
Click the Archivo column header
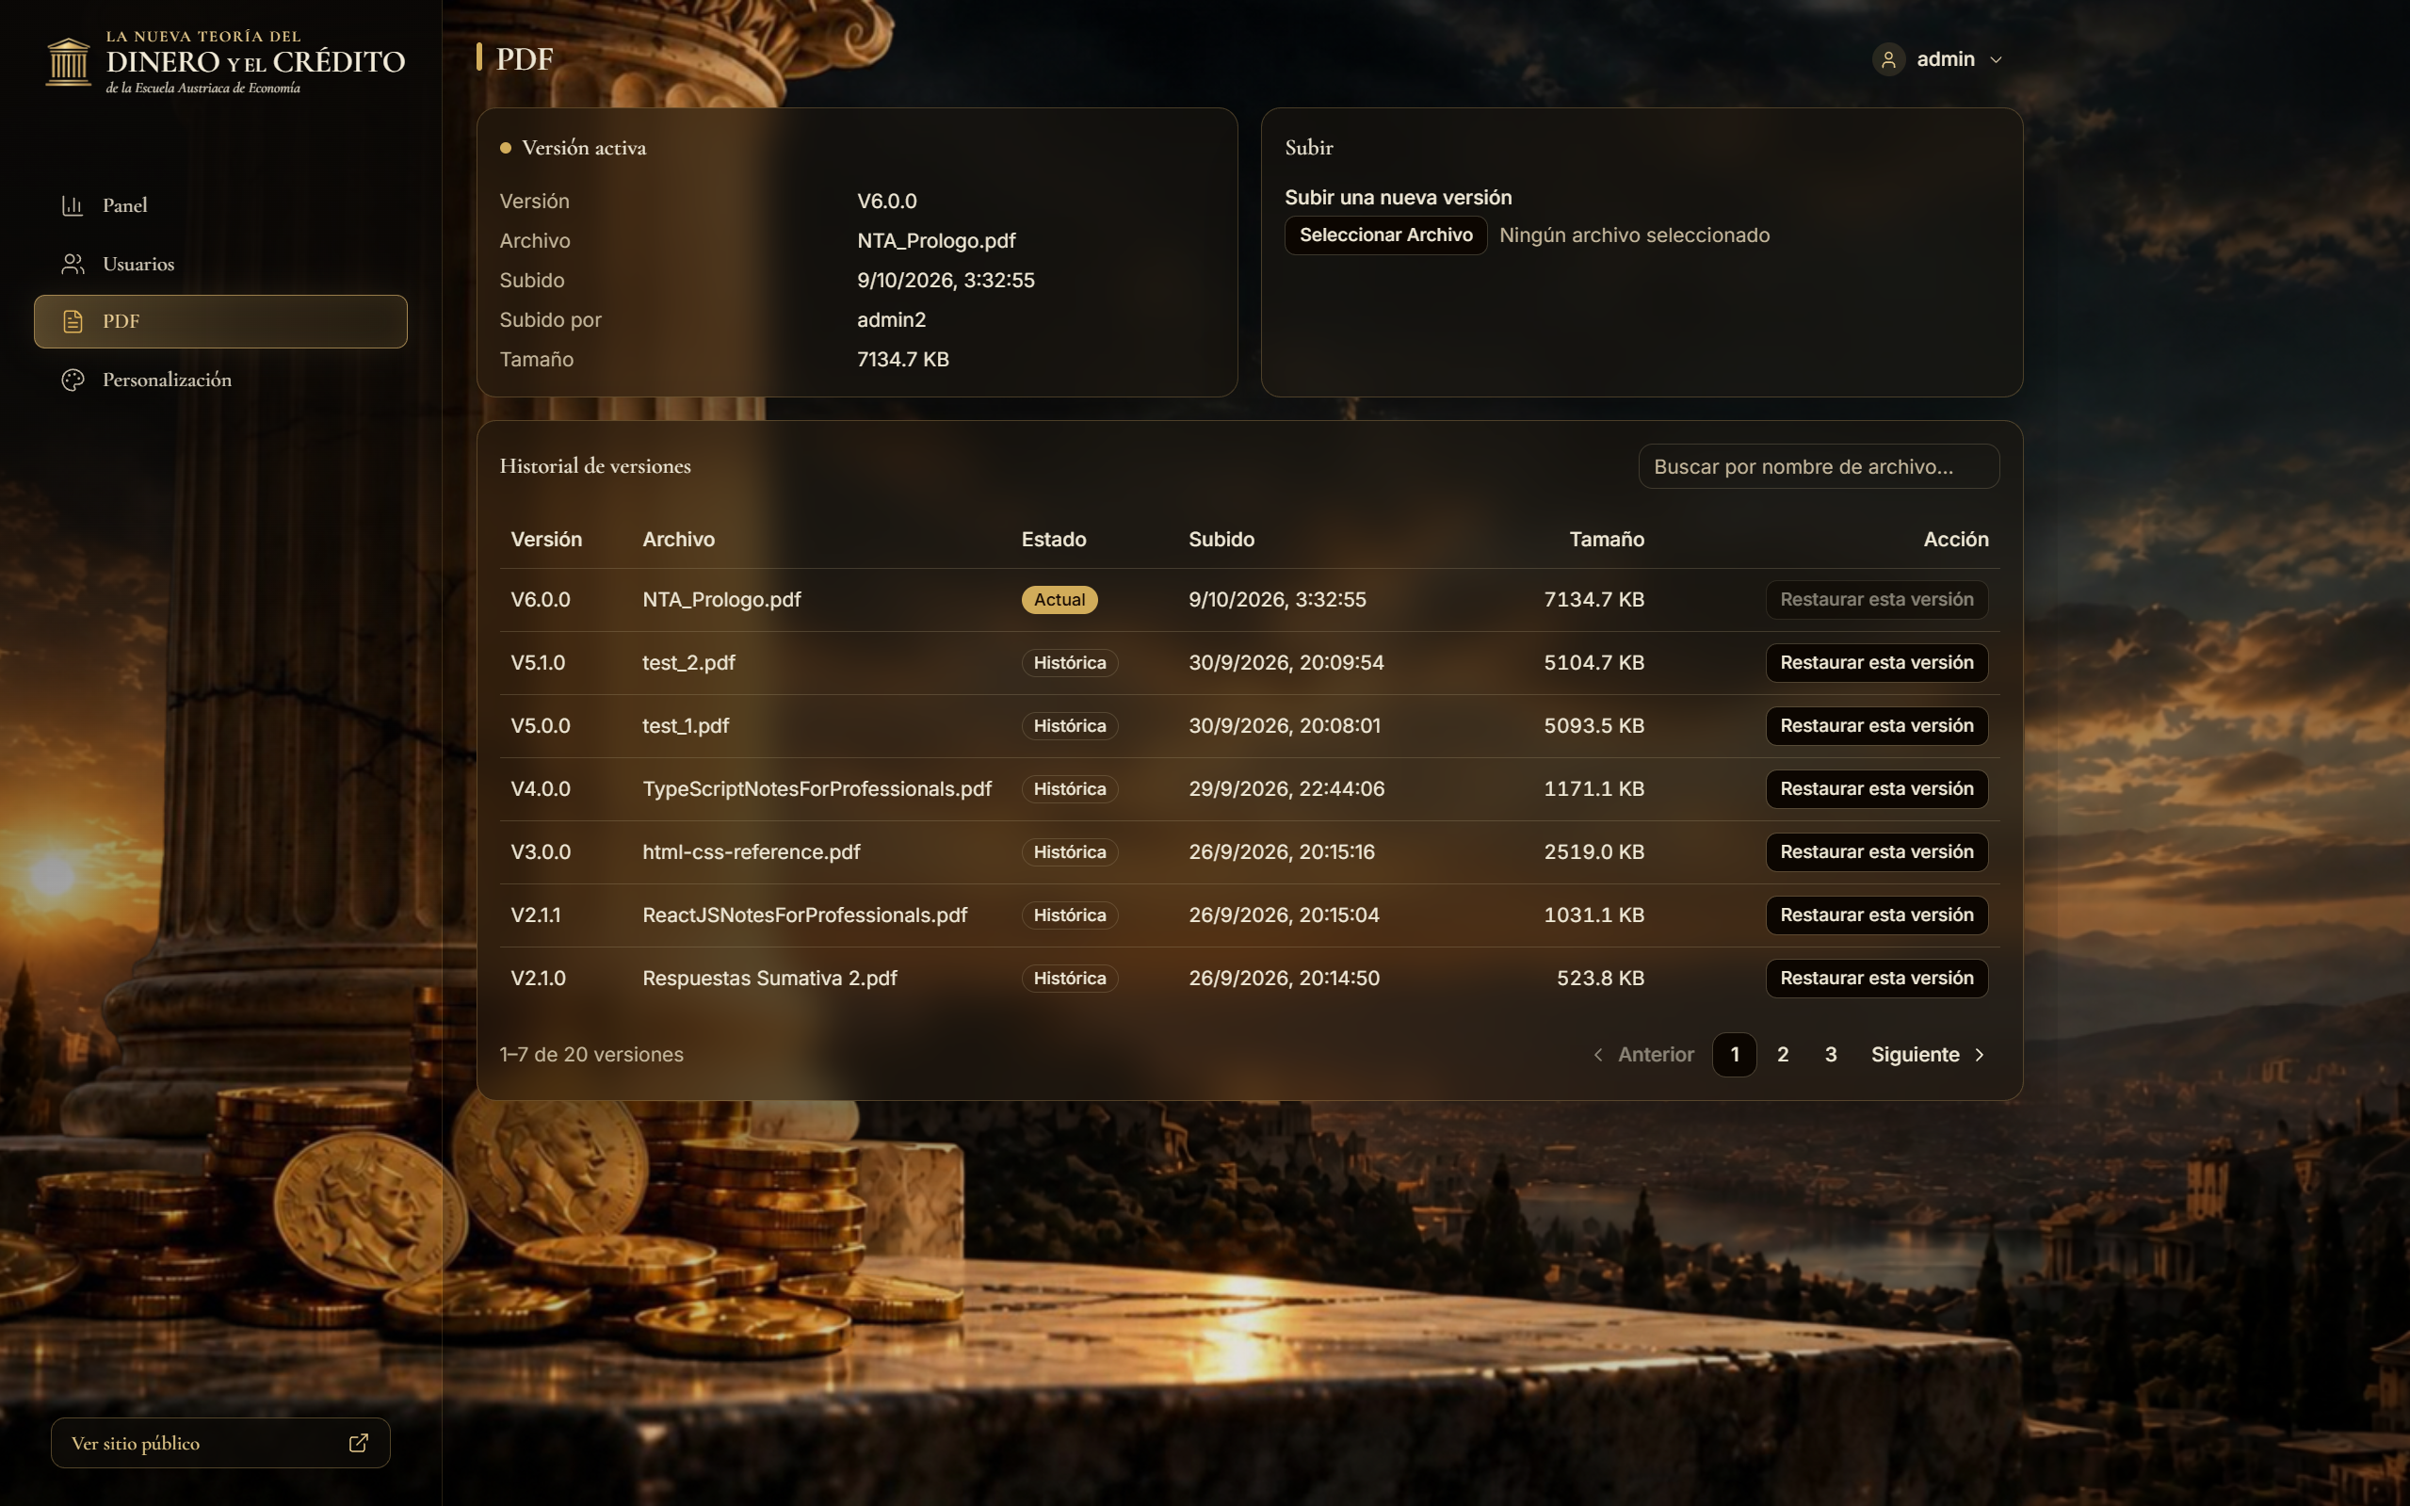click(678, 539)
